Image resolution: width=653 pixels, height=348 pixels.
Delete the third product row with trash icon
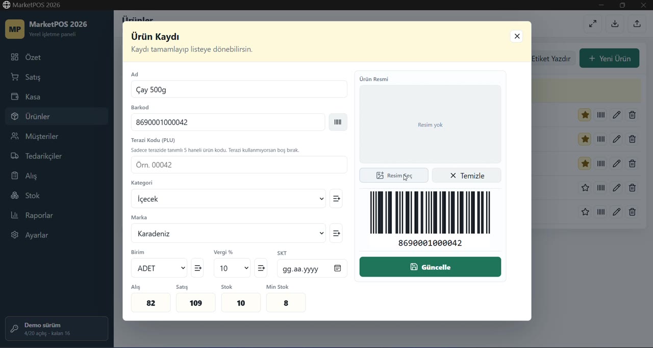[x=633, y=163]
